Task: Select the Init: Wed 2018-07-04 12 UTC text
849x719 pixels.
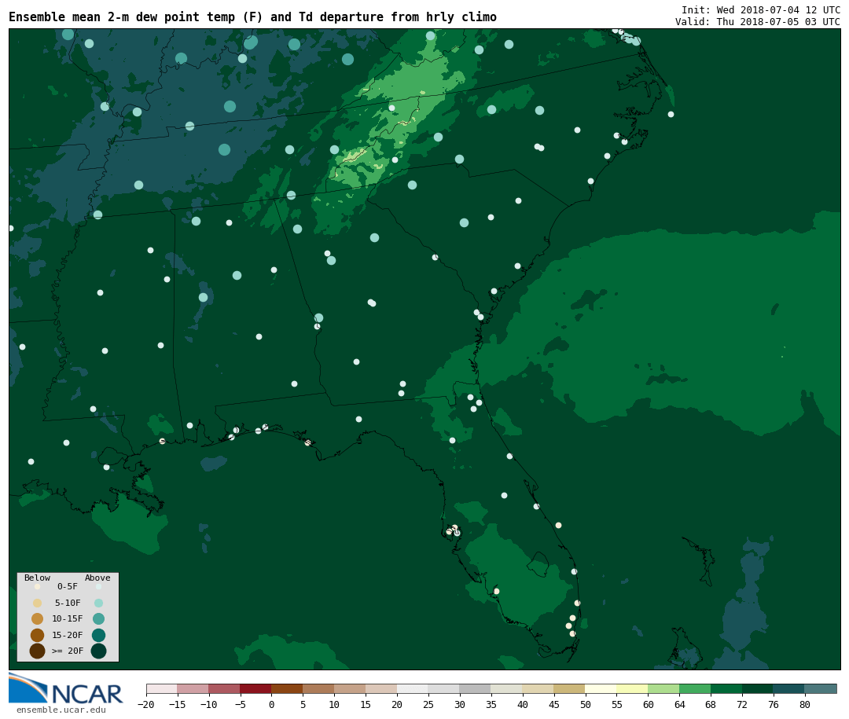Action: tap(761, 9)
